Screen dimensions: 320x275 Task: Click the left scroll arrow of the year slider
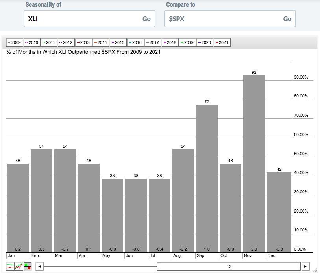point(39,266)
